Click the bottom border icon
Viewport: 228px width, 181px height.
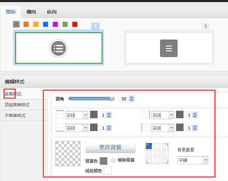coord(60,128)
